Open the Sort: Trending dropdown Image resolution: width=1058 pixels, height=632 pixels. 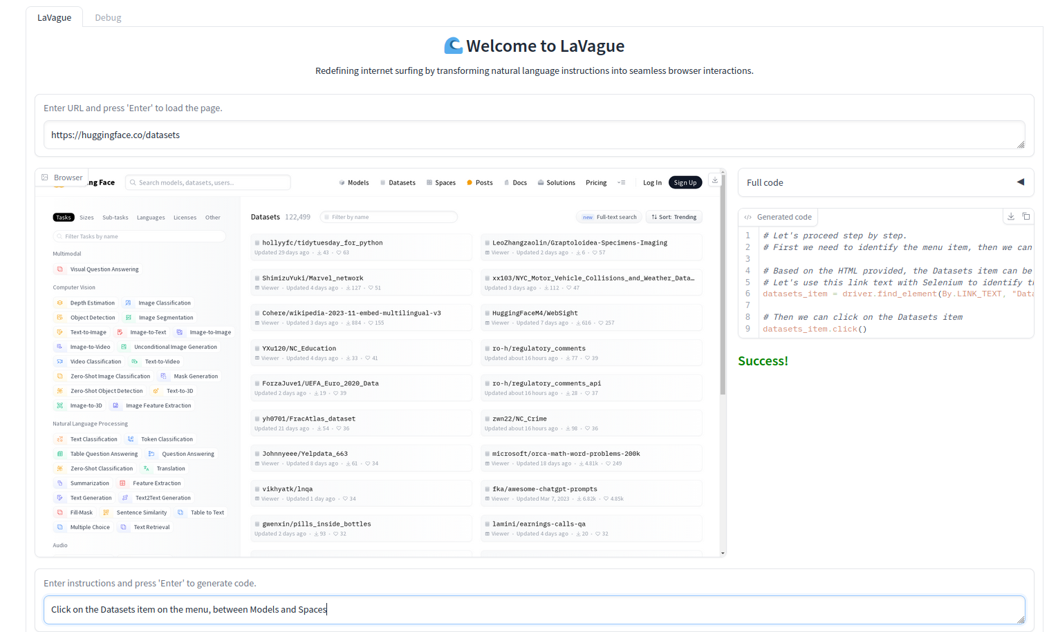coord(674,217)
